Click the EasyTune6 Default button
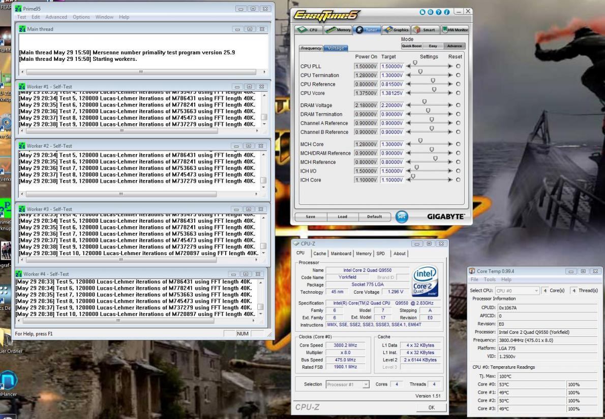Screen dimensions: 605x419 [374, 217]
